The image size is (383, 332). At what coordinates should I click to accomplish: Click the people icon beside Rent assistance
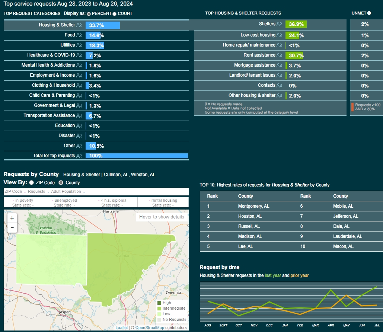pyautogui.click(x=279, y=55)
